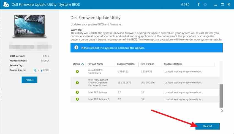Viewport: 234px width, 134px height.
Task: Click current version 1.33.64.32 cell
Action: tap(123, 71)
